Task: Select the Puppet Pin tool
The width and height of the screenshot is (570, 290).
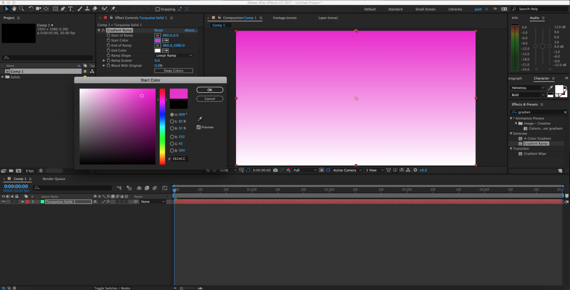Action: coord(114,9)
